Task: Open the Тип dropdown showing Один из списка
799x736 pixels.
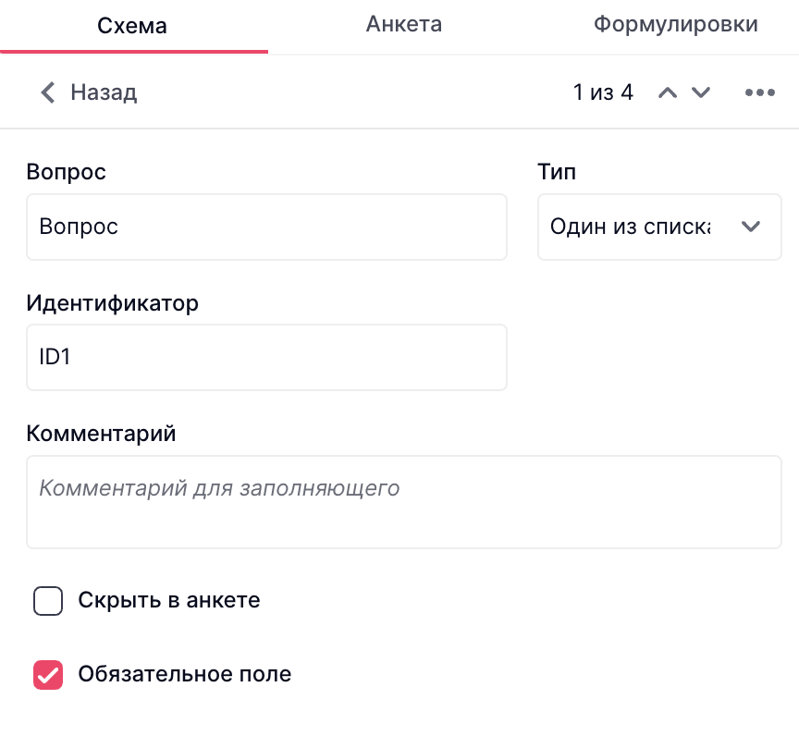Action: [x=638, y=227]
